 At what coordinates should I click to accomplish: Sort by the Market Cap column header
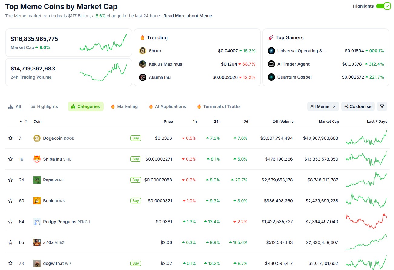point(329,122)
